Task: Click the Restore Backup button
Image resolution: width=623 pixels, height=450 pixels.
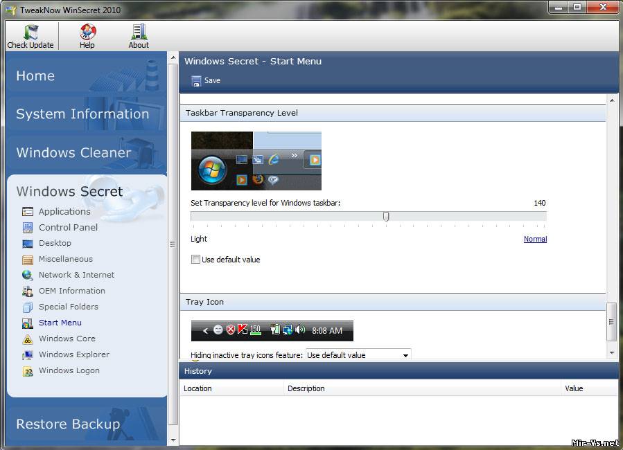Action: [68, 424]
